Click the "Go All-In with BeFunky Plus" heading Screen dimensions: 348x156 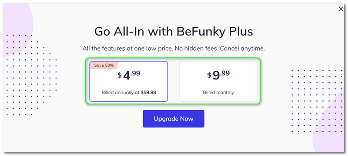click(x=174, y=32)
